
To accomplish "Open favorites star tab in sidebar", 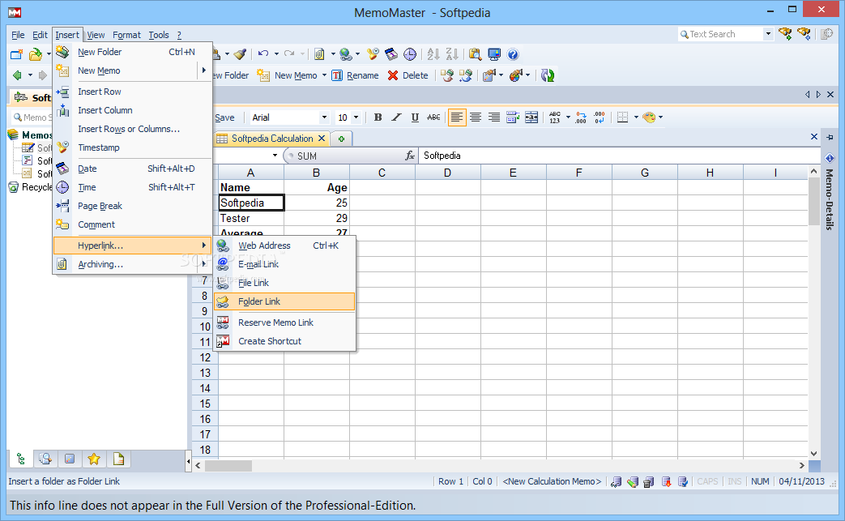I will (x=94, y=459).
